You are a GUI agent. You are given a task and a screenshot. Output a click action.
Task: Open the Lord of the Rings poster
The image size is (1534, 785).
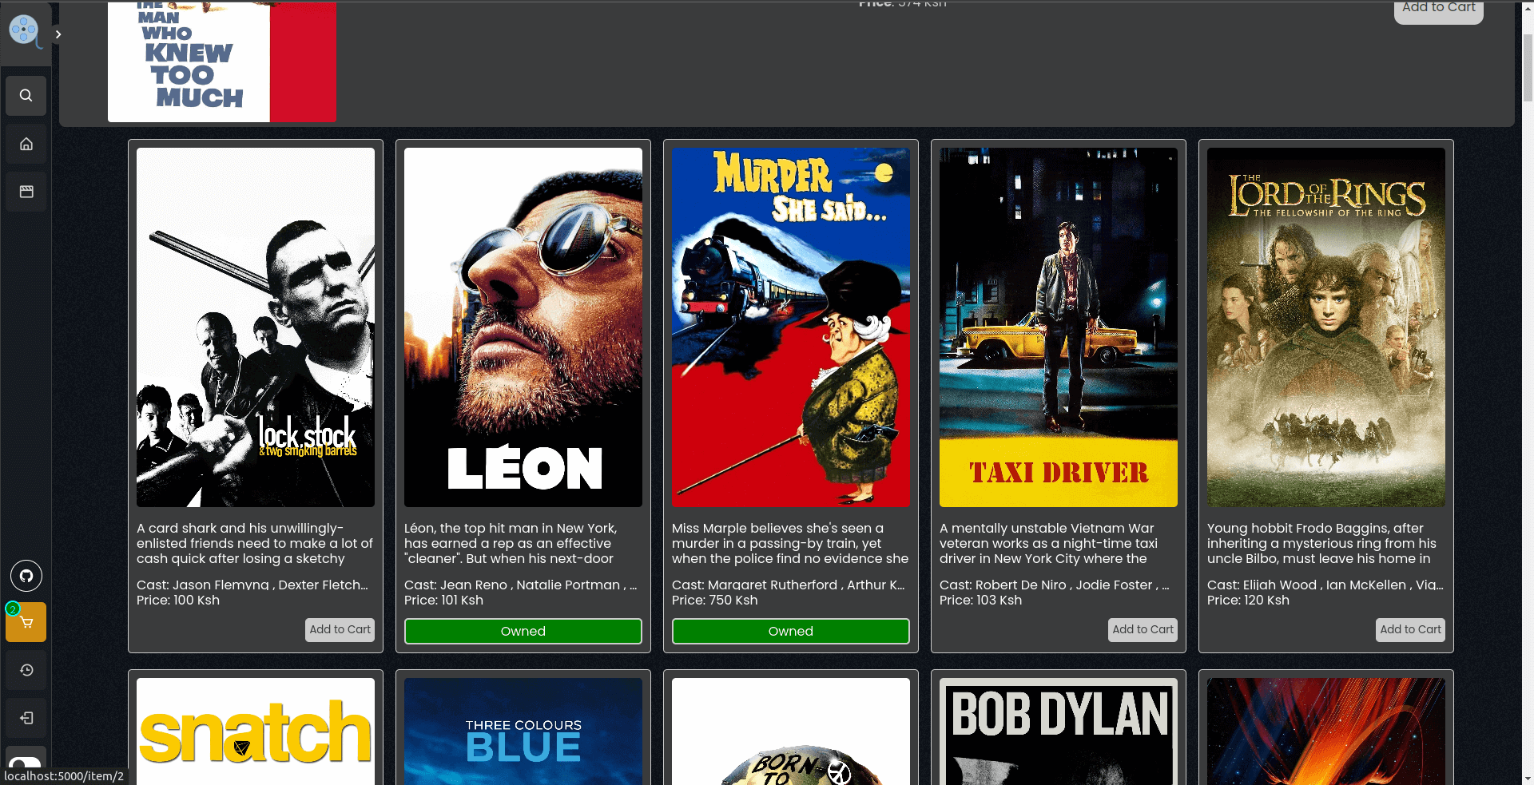pyautogui.click(x=1326, y=327)
